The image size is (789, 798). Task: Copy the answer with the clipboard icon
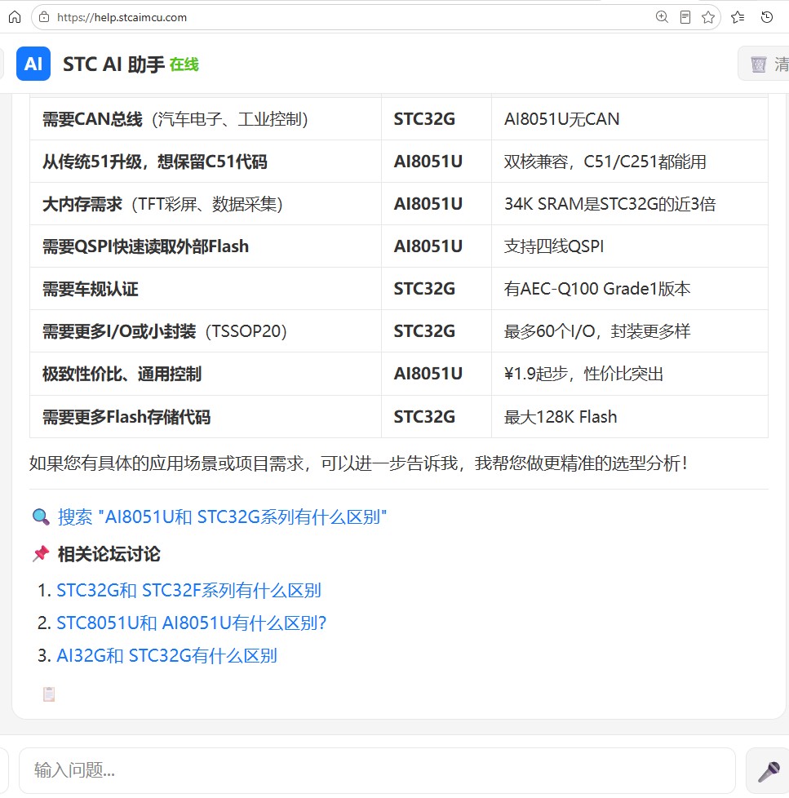[x=49, y=694]
